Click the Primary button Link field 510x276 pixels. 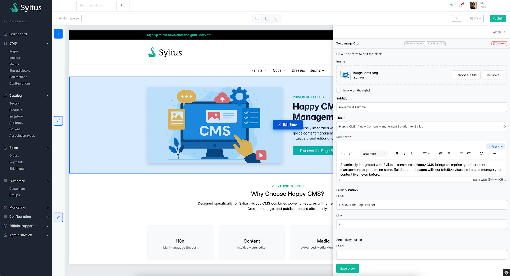click(421, 224)
